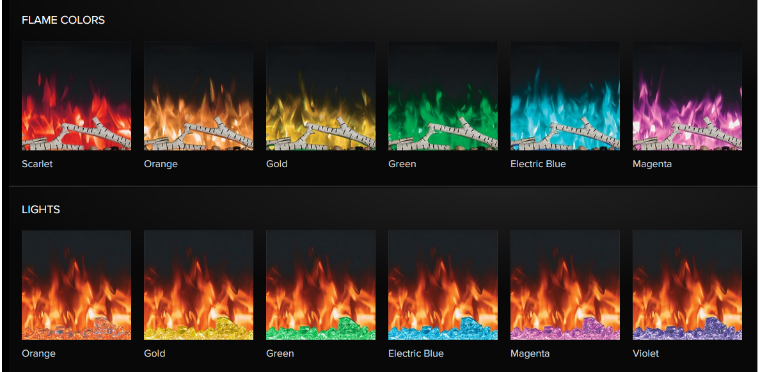Click the Orange label in Lights section
The height and width of the screenshot is (372, 760).
click(39, 354)
